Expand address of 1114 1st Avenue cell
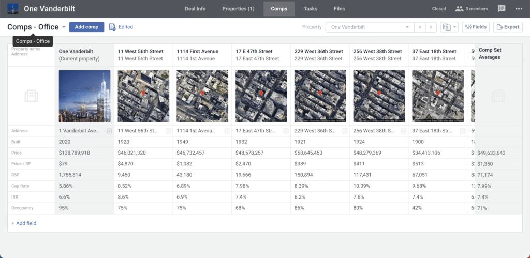This screenshot has height=258, width=530. tap(227, 131)
